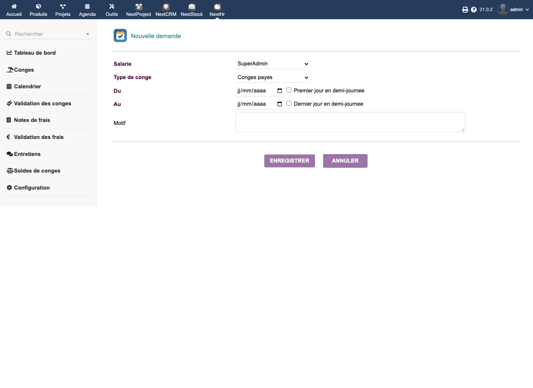
Task: Enable Dernier jour en demi-journee checkbox
Action: click(289, 103)
